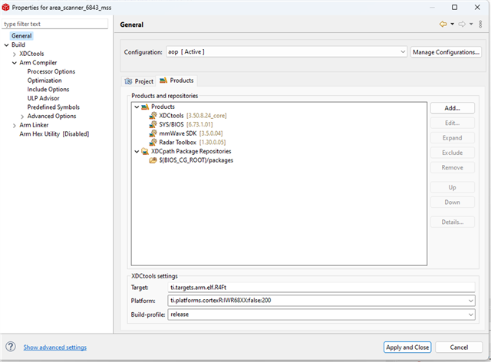The height and width of the screenshot is (362, 491).
Task: Switch to the Project tab
Action: [139, 81]
